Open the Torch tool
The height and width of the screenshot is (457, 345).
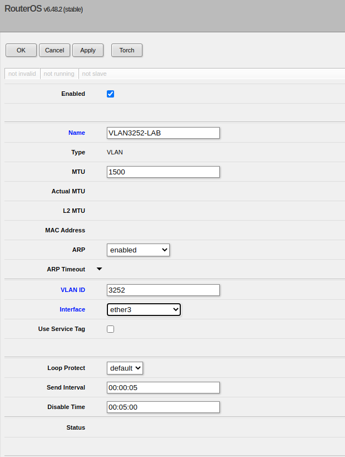tap(127, 50)
